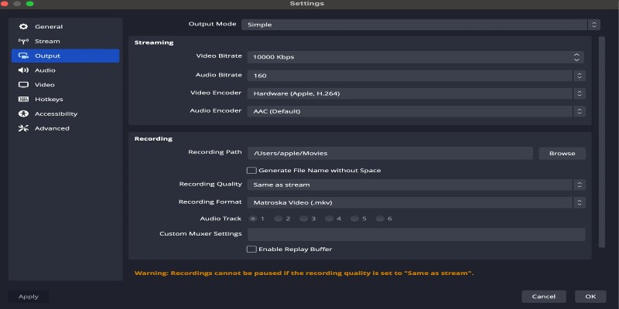This screenshot has width=619, height=309.
Task: Open the General settings section
Action: 66,26
